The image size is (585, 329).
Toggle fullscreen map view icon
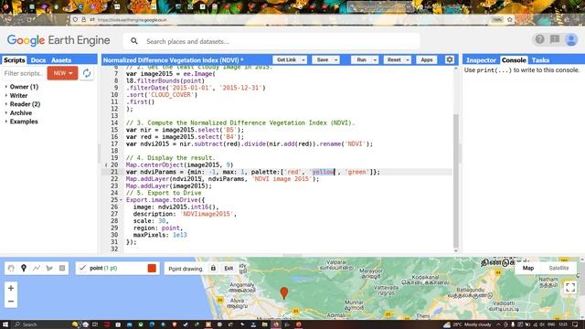point(570,287)
